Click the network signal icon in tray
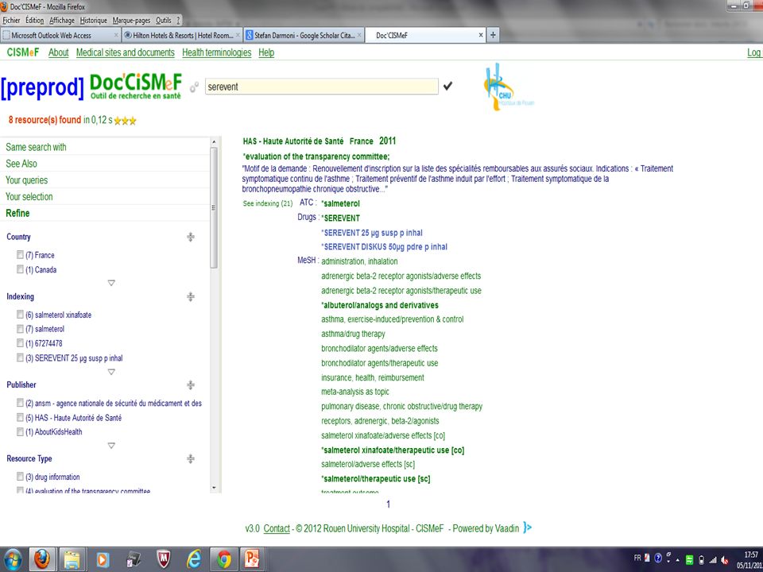Screen dimensions: 763x572 click(713, 560)
